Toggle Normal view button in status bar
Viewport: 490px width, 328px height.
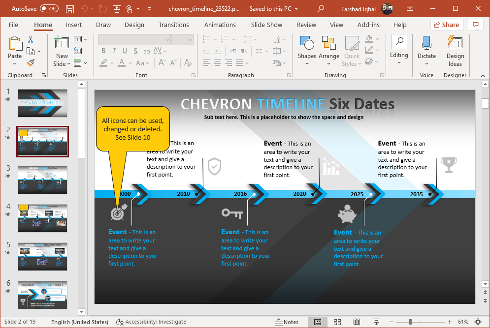pos(318,322)
